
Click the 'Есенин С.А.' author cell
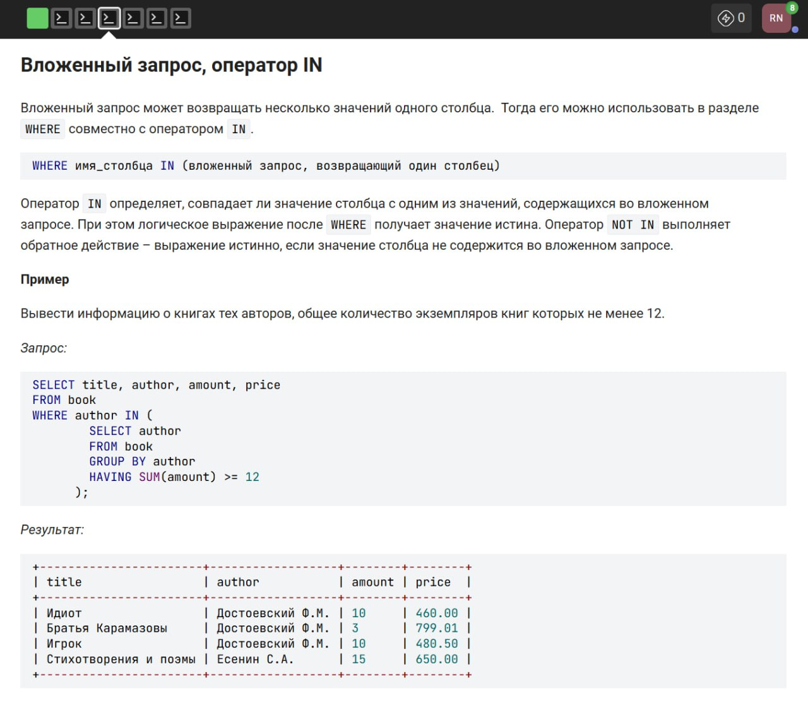click(x=254, y=659)
